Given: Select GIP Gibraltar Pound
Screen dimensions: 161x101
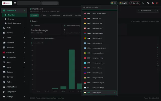Looking at the screenshot, I should coord(100,29).
